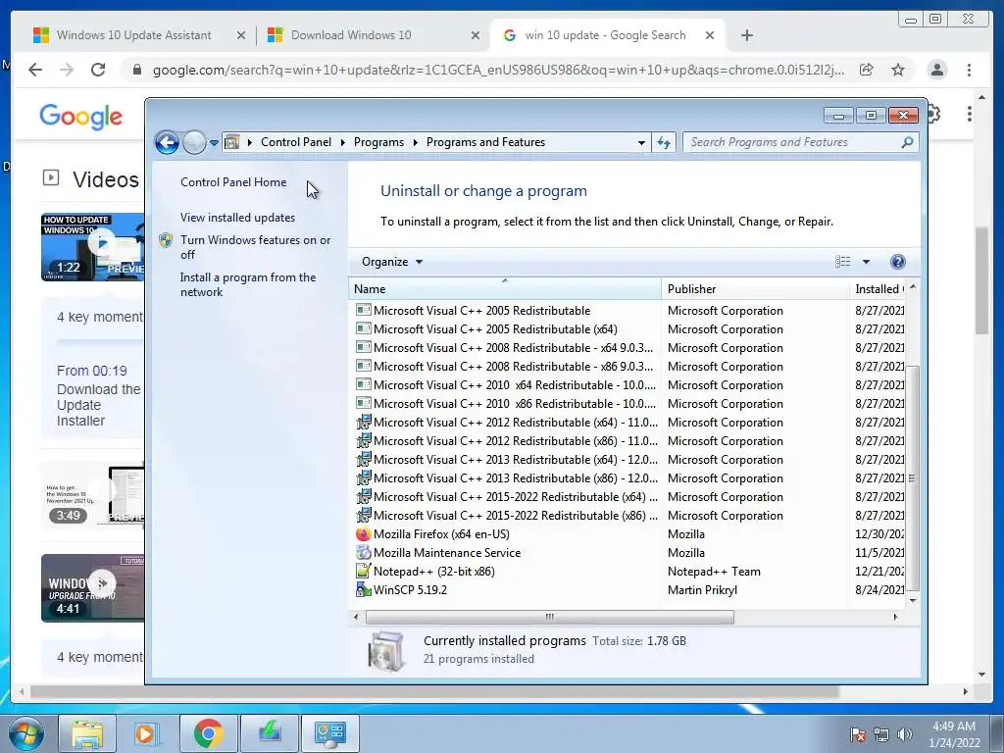Select the Notepad++ Team publisher cell
The height and width of the screenshot is (753, 1004).
point(714,572)
